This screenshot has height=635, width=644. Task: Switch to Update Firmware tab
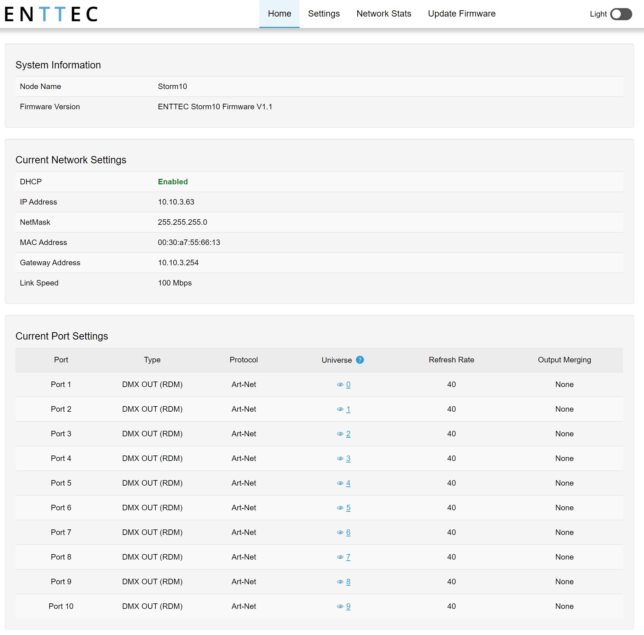pos(461,14)
